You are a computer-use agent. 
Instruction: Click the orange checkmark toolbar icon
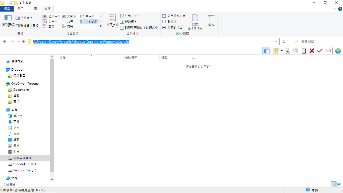click(320, 51)
